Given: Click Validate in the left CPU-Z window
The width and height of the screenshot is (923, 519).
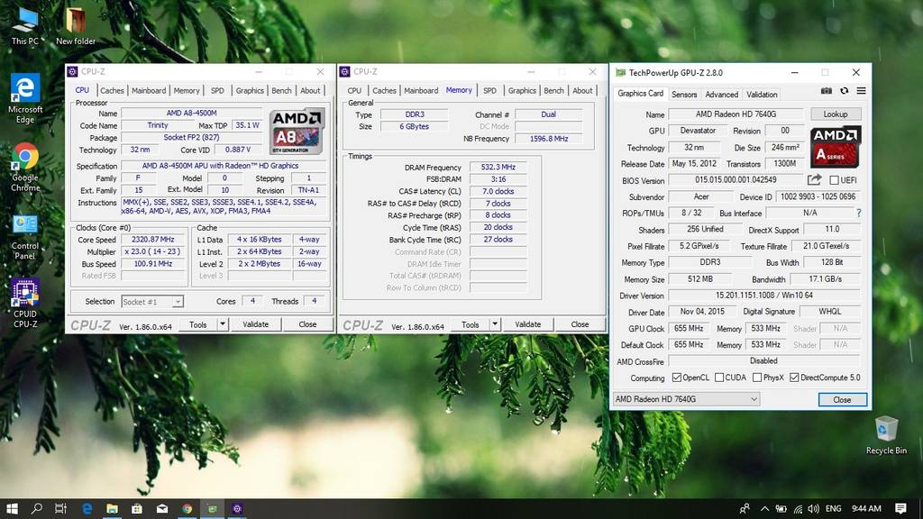Looking at the screenshot, I should pyautogui.click(x=255, y=324).
